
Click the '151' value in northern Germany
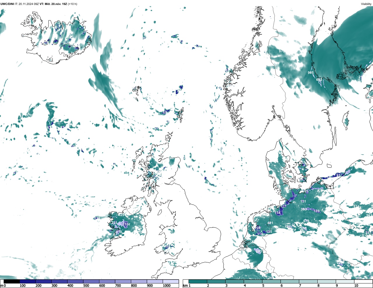tap(303, 201)
